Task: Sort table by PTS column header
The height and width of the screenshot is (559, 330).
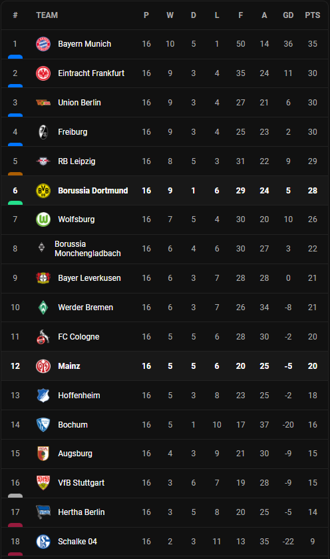Action: tap(312, 15)
